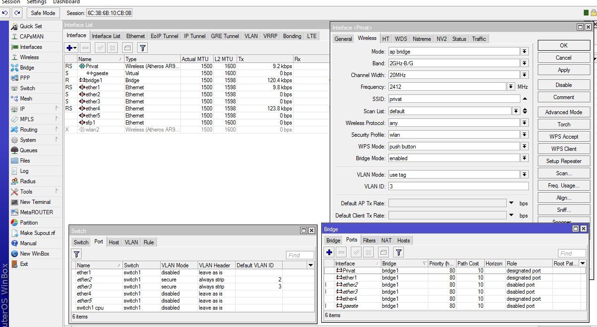
Task: Open the Frequency dropdown showing 2412
Action: click(511, 87)
